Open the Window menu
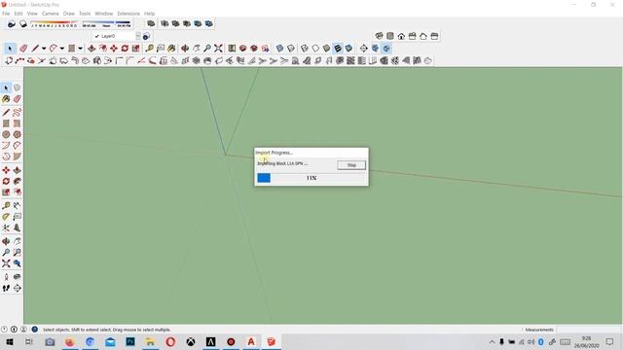The image size is (623, 350). point(104,14)
